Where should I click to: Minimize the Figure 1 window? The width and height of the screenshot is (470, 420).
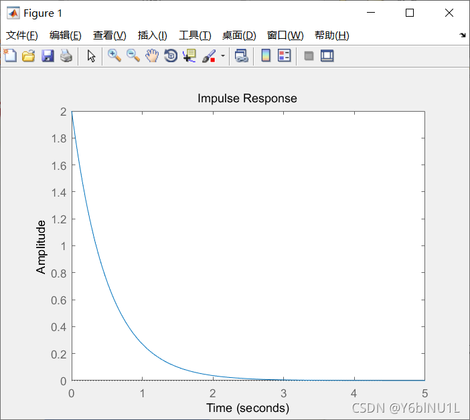coord(371,13)
